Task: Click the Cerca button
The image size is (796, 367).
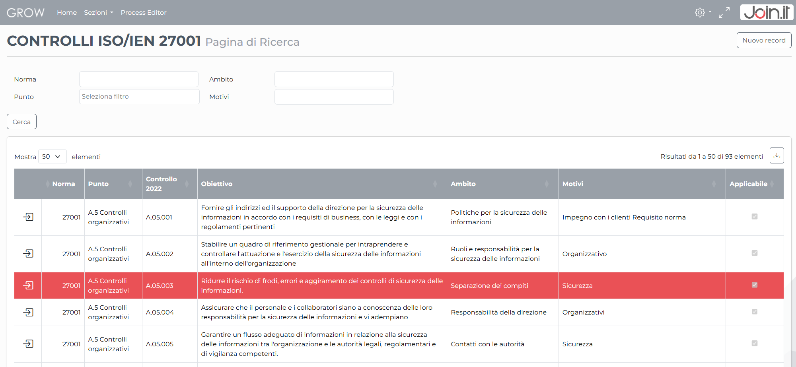Action: point(21,122)
